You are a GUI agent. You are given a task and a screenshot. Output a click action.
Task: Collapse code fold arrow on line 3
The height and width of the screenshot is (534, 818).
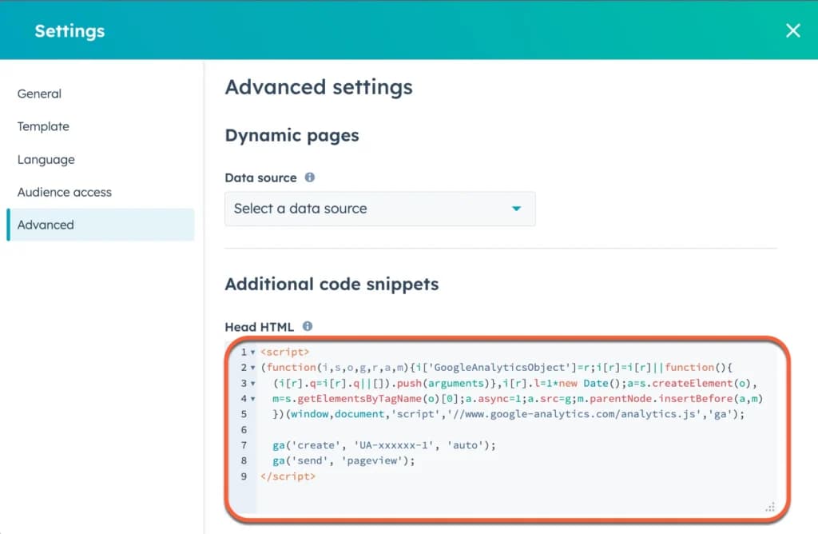click(x=253, y=384)
